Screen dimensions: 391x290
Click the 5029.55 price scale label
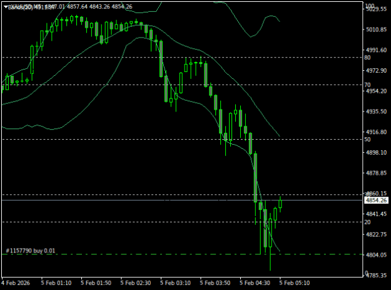click(376, 9)
